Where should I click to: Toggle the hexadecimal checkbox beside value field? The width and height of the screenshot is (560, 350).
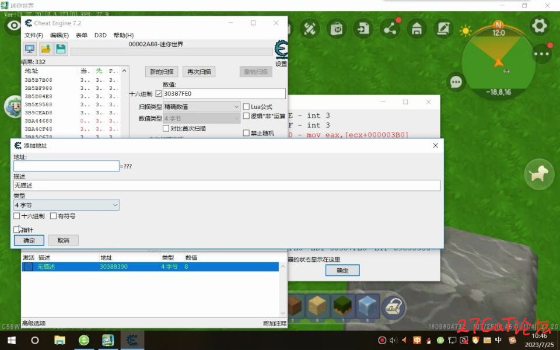159,94
